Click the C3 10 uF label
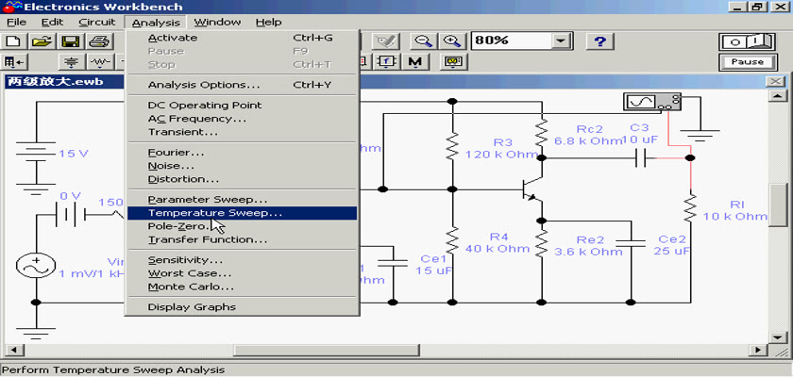 [640, 134]
